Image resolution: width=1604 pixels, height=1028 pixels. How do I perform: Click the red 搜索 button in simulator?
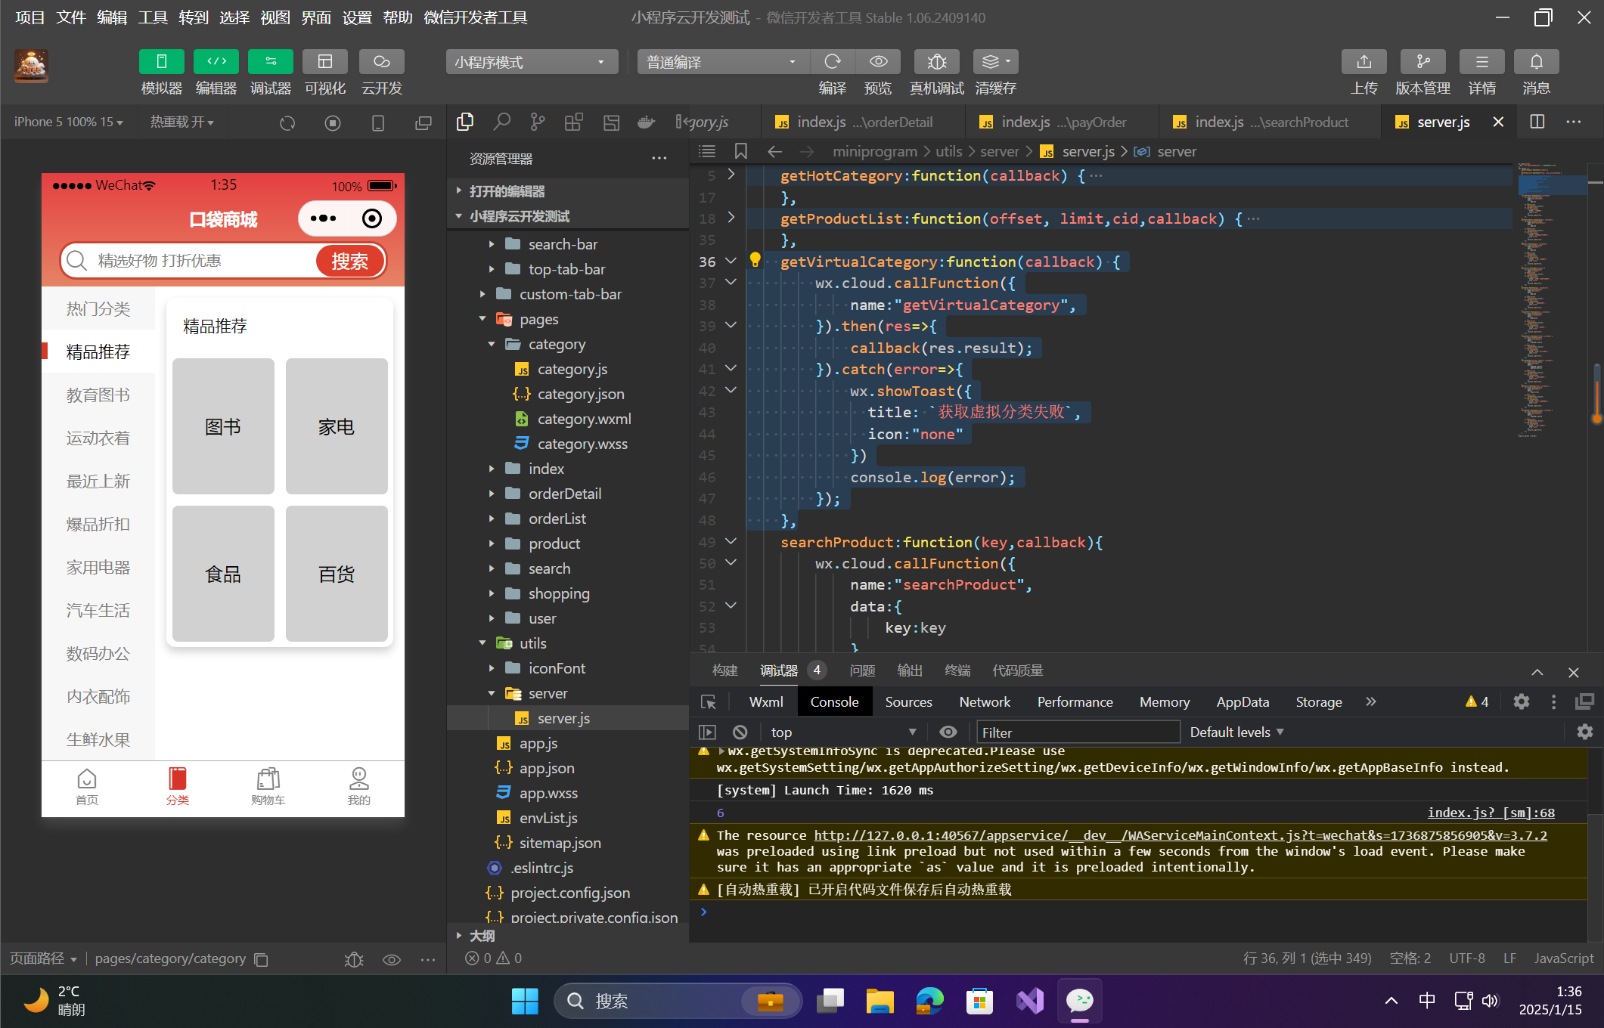point(349,261)
